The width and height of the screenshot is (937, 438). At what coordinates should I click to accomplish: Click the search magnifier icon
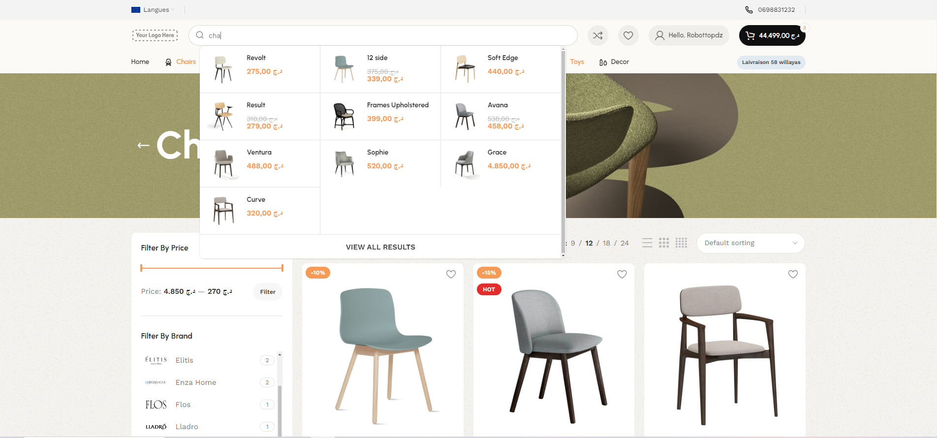[x=200, y=35]
